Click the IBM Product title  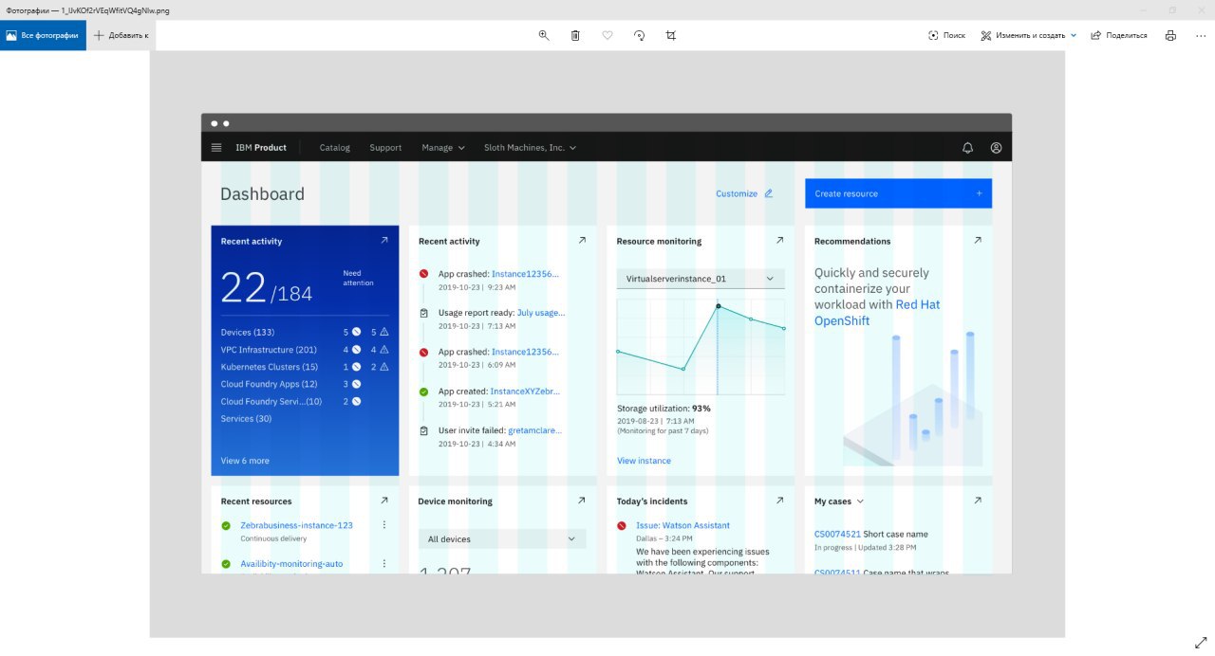pyautogui.click(x=261, y=147)
